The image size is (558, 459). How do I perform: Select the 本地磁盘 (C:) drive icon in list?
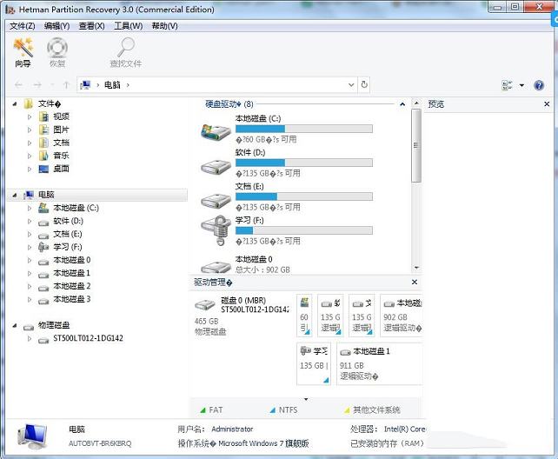pyautogui.click(x=216, y=131)
